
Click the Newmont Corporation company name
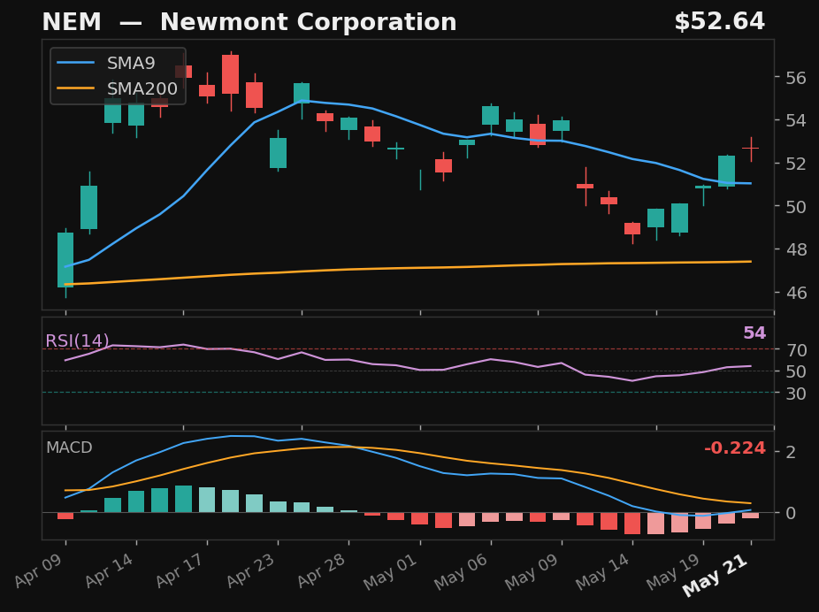308,22
